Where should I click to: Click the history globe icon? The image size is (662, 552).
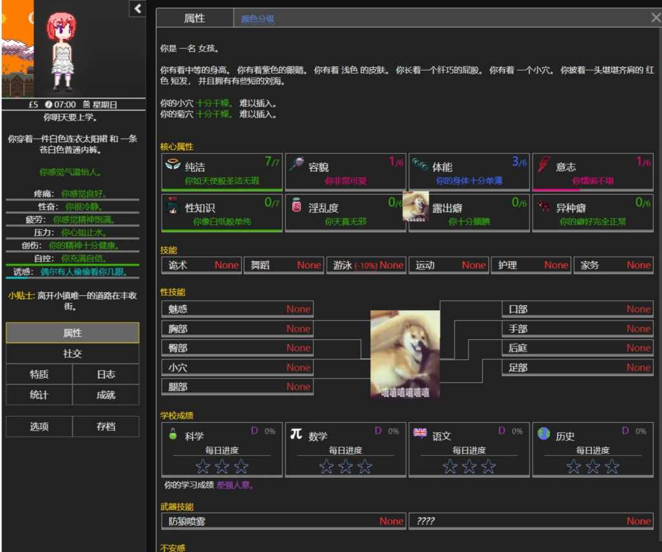(x=544, y=434)
